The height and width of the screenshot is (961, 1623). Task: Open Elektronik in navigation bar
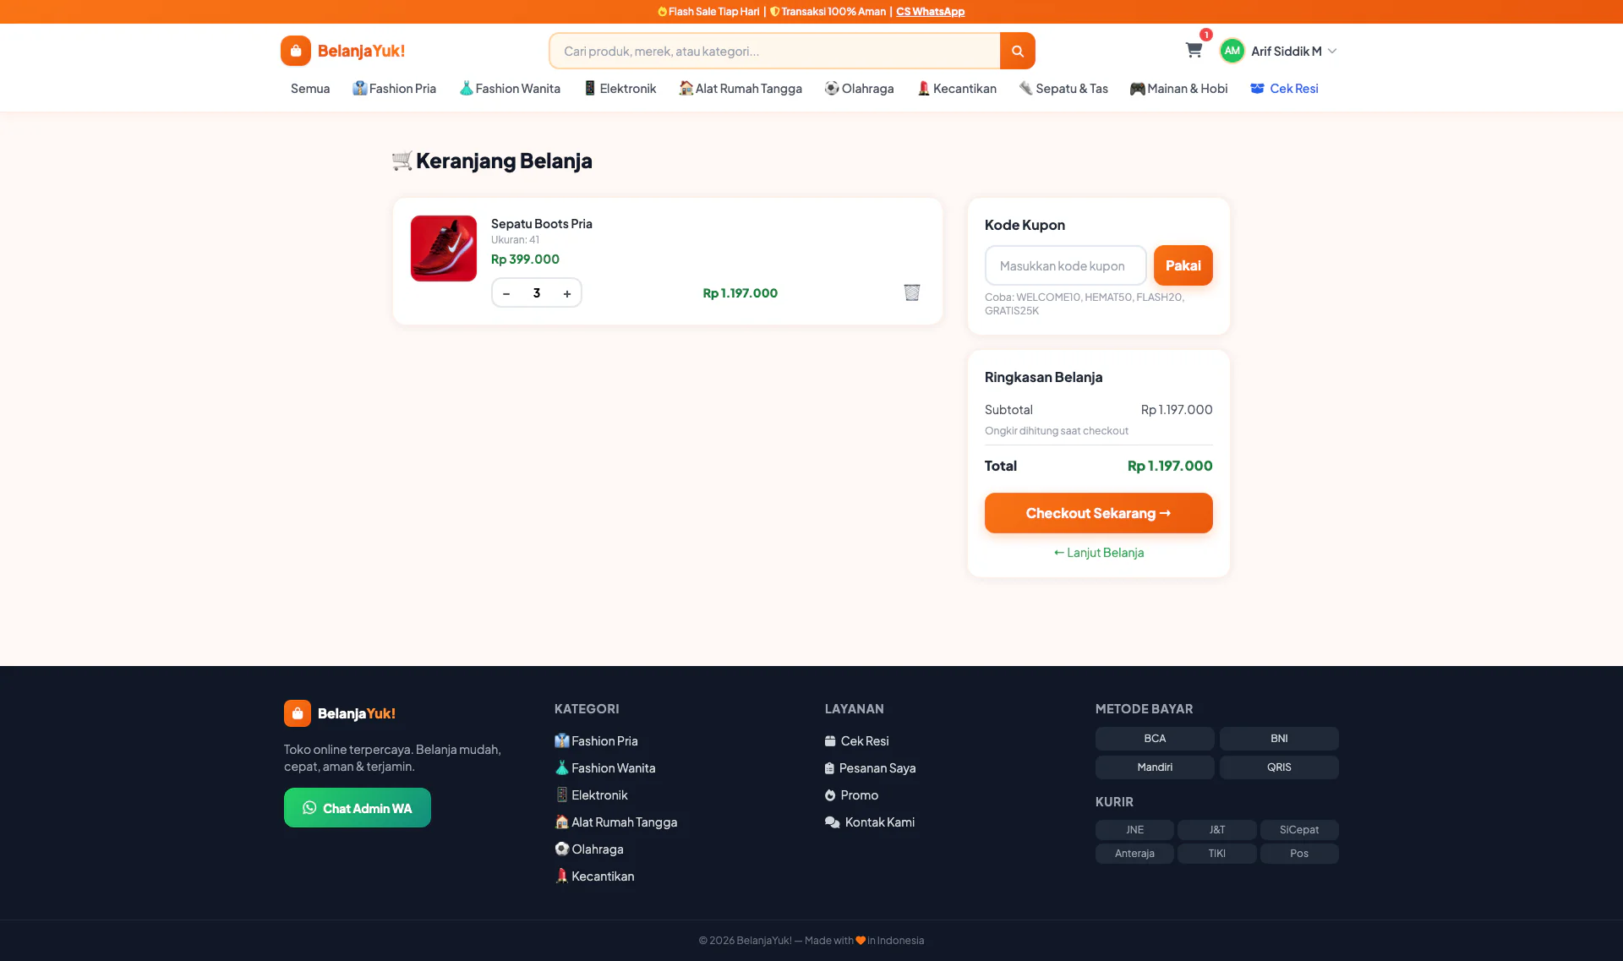point(620,89)
